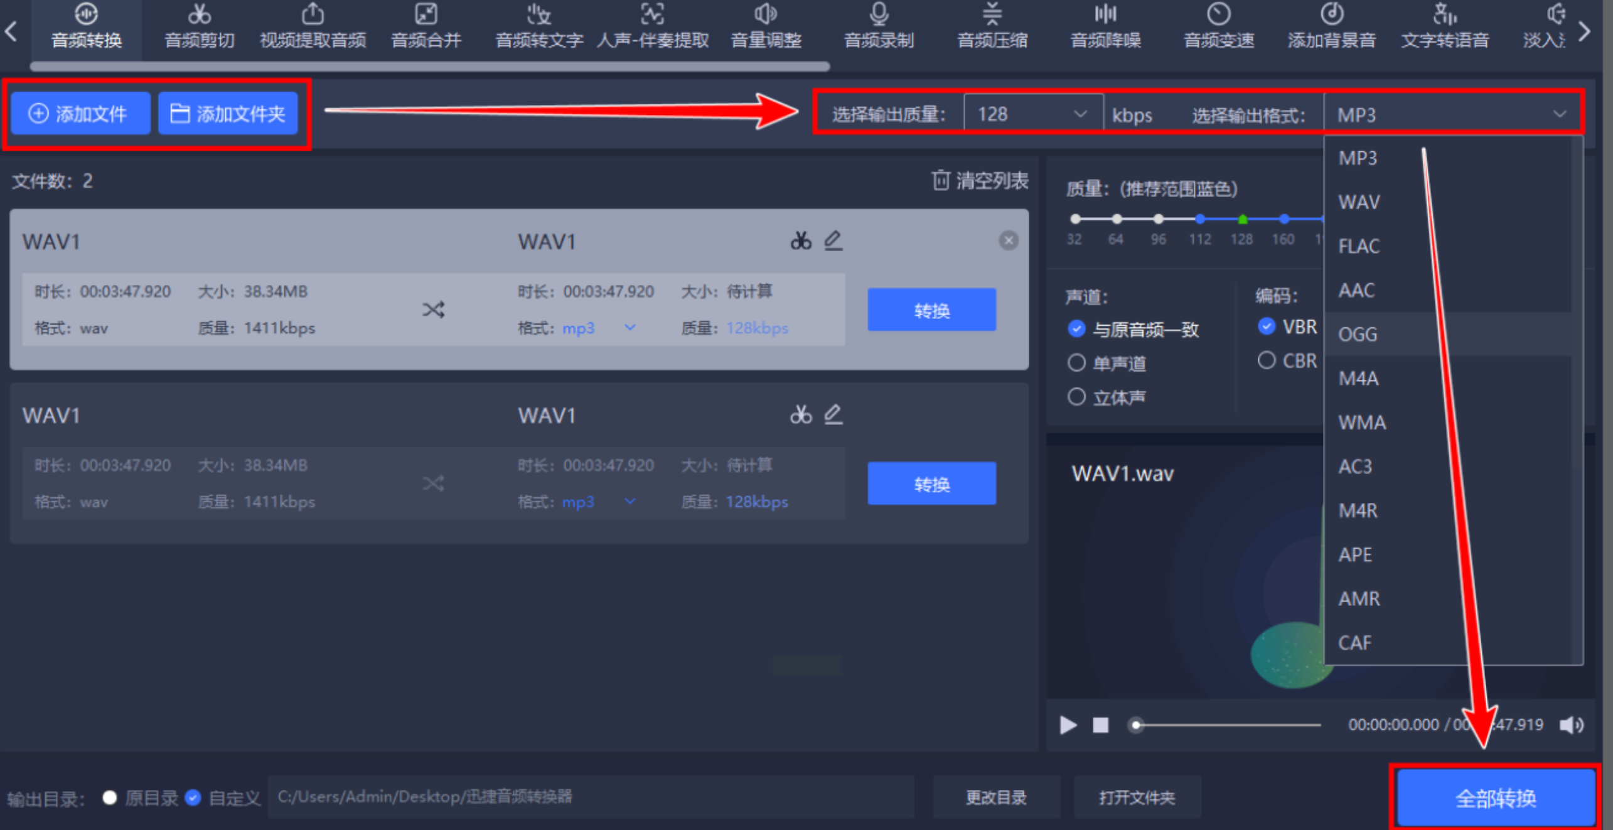Expand mp3 format dropdown on first file
This screenshot has height=830, width=1613.
click(630, 327)
